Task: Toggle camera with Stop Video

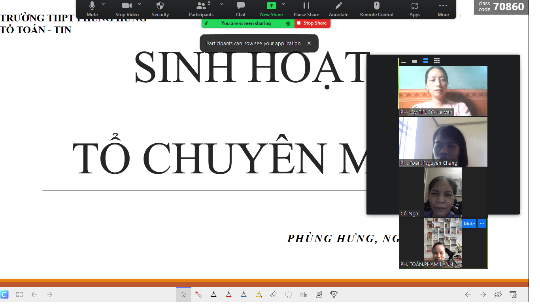Action: 127,9
